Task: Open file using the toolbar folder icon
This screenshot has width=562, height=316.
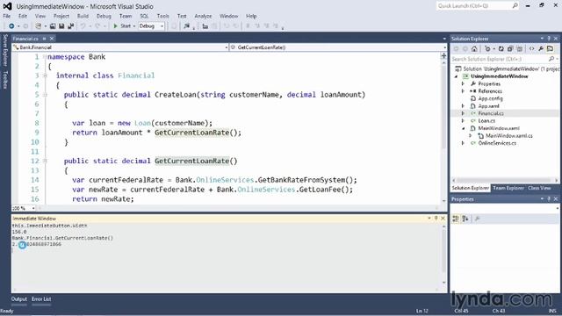Action: (53, 26)
